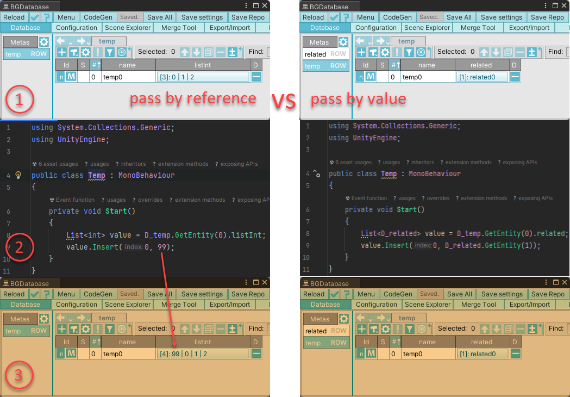Expand forward arrow history dropdown in orange listInt window
The image size is (570, 397).
(89, 319)
